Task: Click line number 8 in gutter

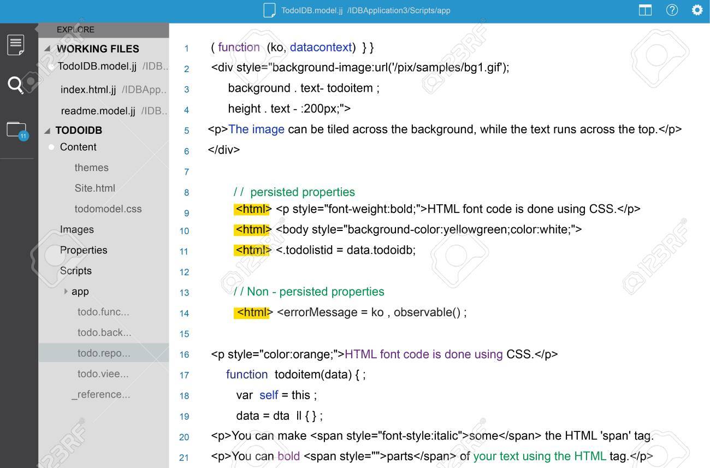Action: [186, 192]
